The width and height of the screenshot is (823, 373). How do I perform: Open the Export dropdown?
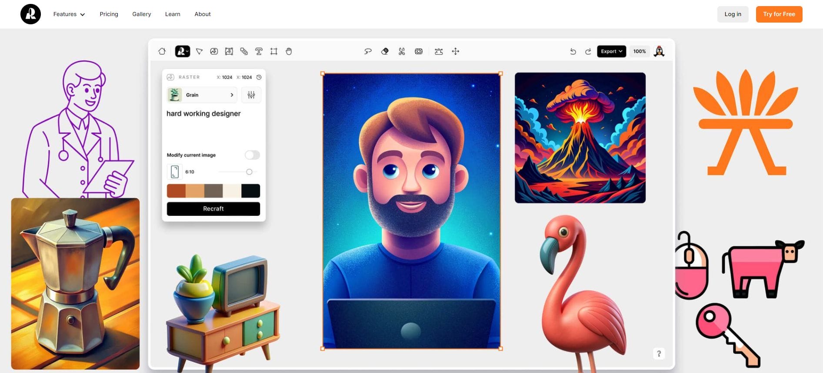coord(611,51)
